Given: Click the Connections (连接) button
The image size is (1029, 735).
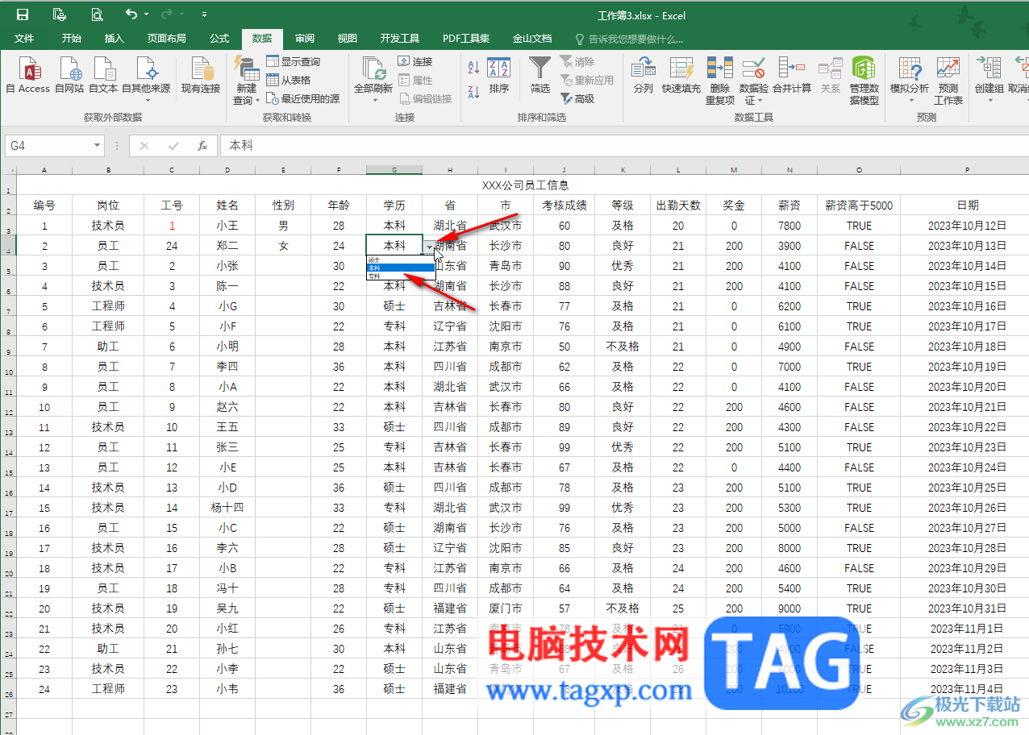Looking at the screenshot, I should [415, 61].
